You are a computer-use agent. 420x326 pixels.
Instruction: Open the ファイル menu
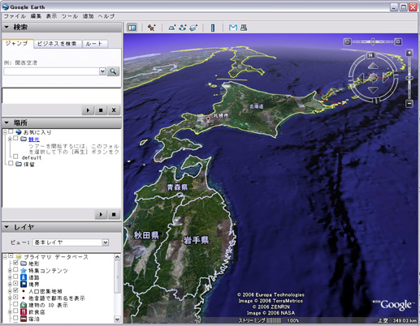click(x=15, y=16)
